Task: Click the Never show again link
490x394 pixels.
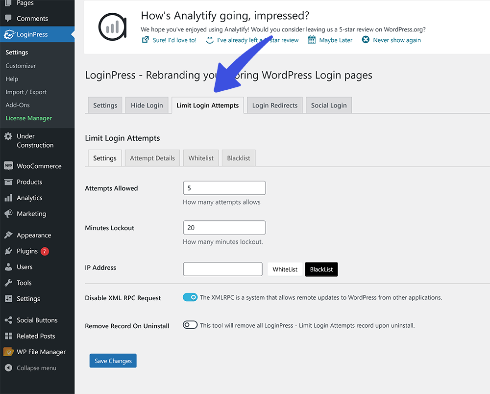Action: 397,40
